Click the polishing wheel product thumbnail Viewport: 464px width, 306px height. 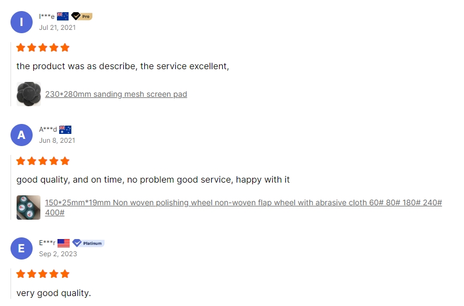point(28,208)
